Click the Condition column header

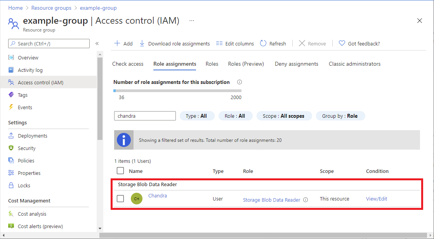(377, 171)
